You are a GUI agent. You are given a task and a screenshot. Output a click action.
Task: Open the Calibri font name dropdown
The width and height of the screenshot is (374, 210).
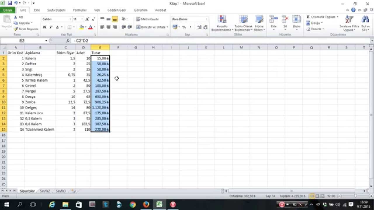(x=70, y=19)
